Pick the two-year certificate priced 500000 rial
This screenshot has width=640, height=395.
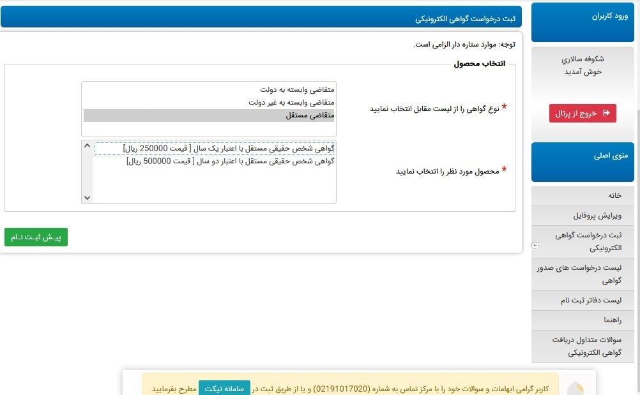(x=231, y=161)
